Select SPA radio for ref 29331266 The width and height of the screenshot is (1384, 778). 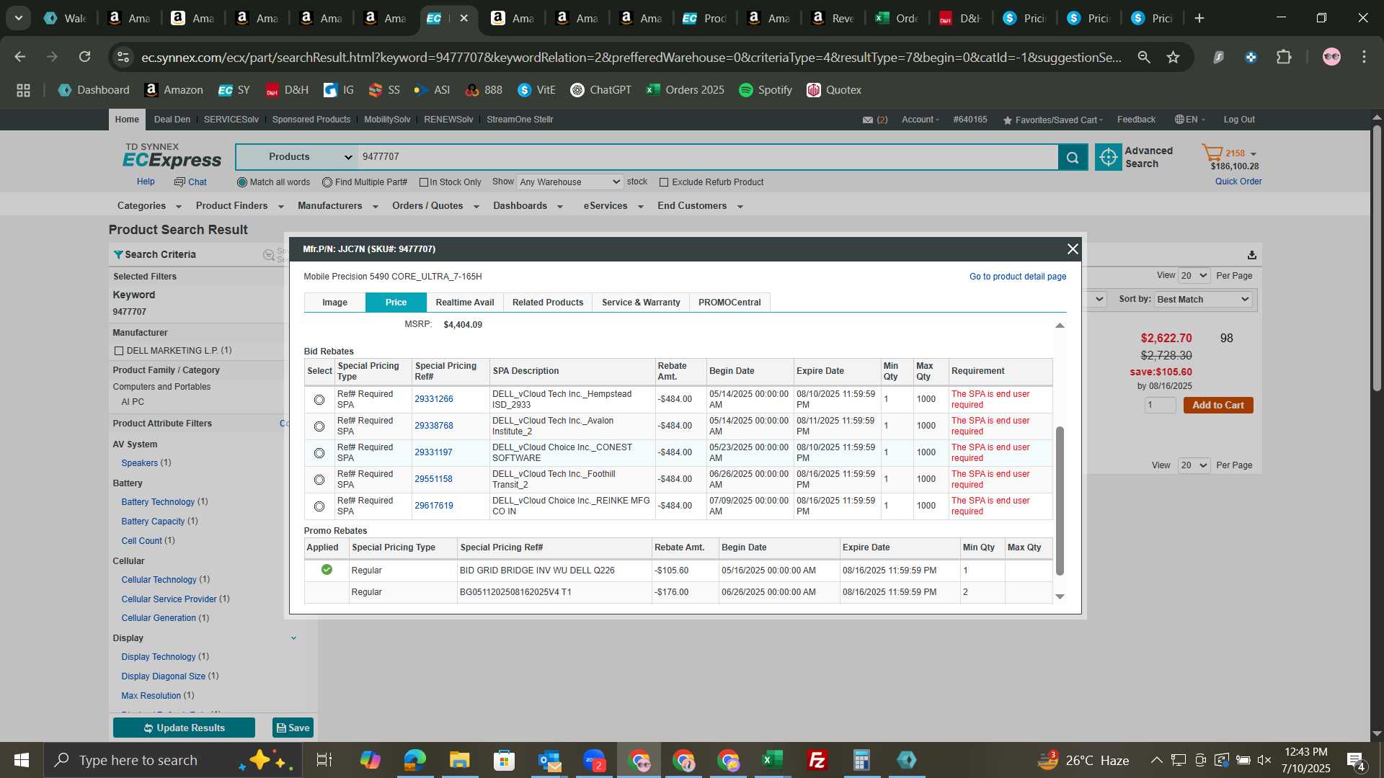pos(319,400)
